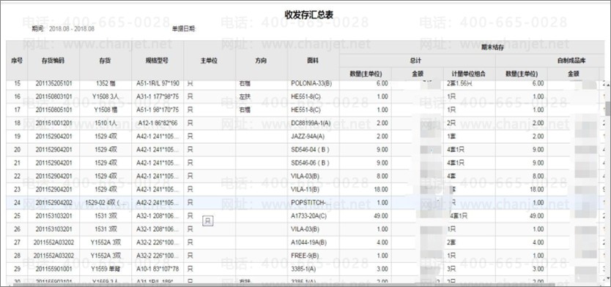
Task: Click the 1352 榻 inventory cell
Action: [105, 83]
